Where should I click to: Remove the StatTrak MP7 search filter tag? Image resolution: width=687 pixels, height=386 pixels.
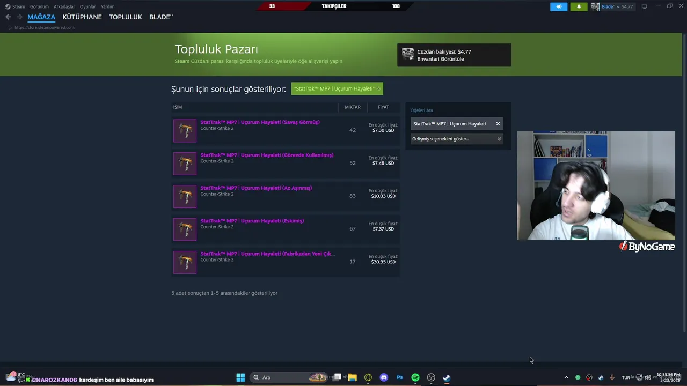(378, 88)
